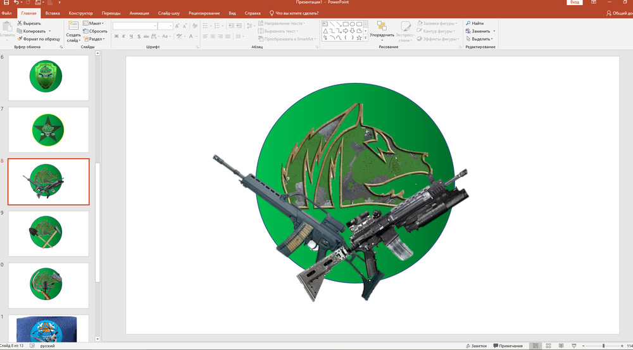Screen dimensions: 633x350
Task: Save presentation via quick access toolbar icon
Action: (x=5, y=3)
